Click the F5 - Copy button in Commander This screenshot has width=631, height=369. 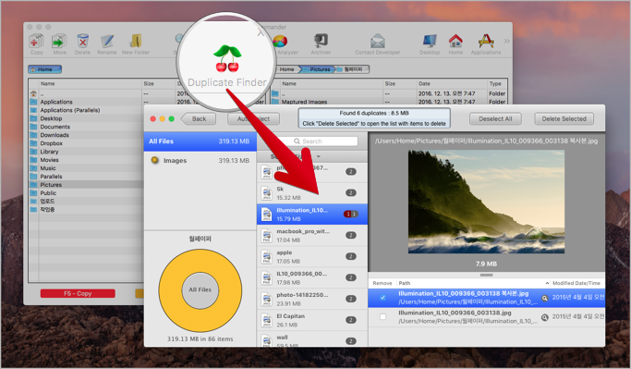[78, 294]
